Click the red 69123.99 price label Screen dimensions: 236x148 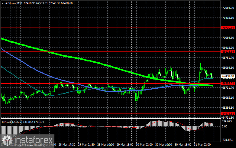tap(228, 52)
